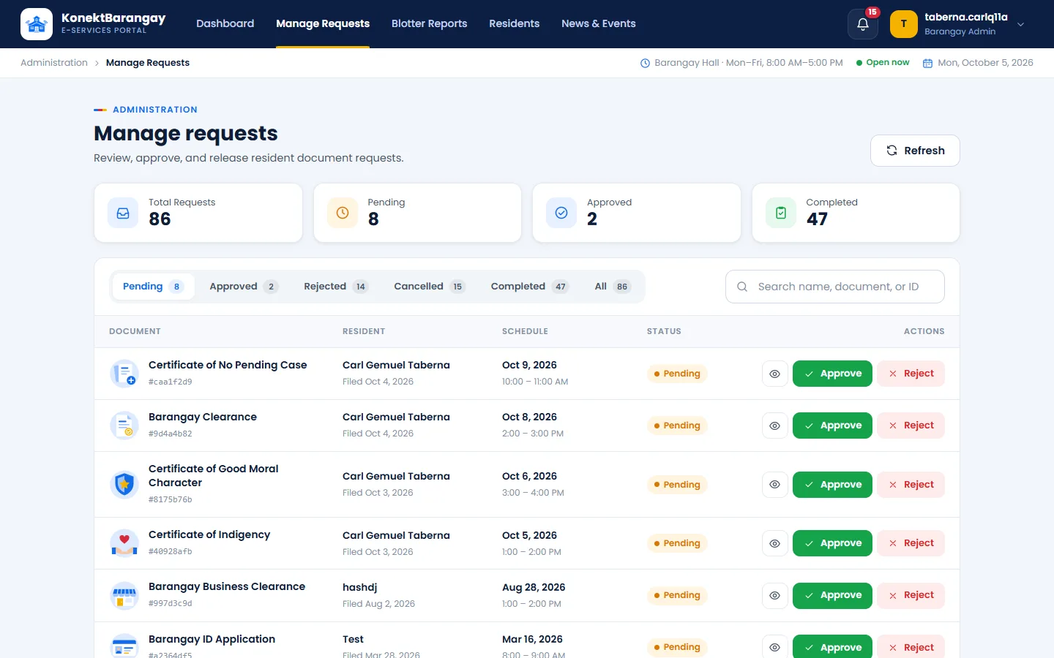Open Manage Requests in the top navigation
Viewport: 1054px width, 658px height.
[323, 23]
